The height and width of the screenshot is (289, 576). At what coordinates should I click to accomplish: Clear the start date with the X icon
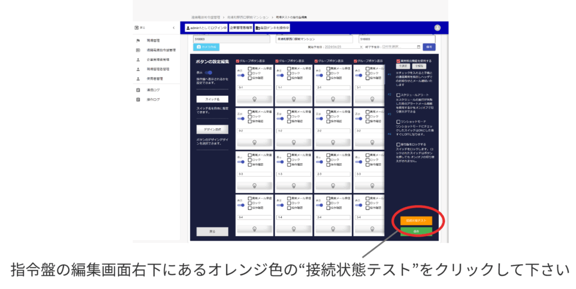(361, 47)
